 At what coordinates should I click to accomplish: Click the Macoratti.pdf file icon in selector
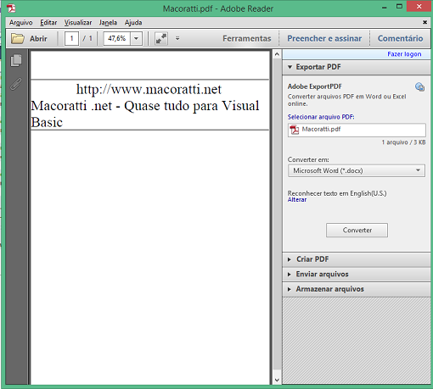click(295, 130)
